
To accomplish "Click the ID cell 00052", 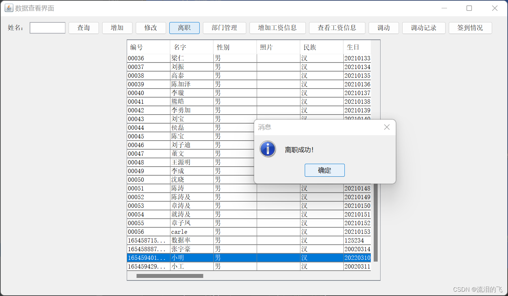I will [148, 197].
